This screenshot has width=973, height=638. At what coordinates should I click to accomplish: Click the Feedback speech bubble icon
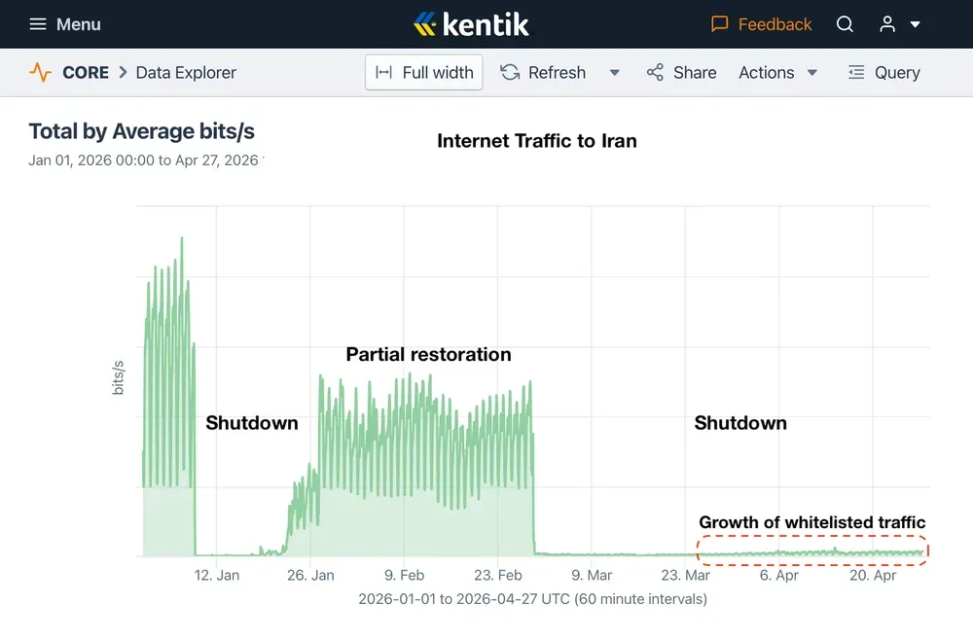pyautogui.click(x=720, y=24)
